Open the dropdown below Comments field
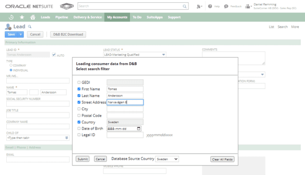The height and width of the screenshot is (175, 305). point(262,74)
